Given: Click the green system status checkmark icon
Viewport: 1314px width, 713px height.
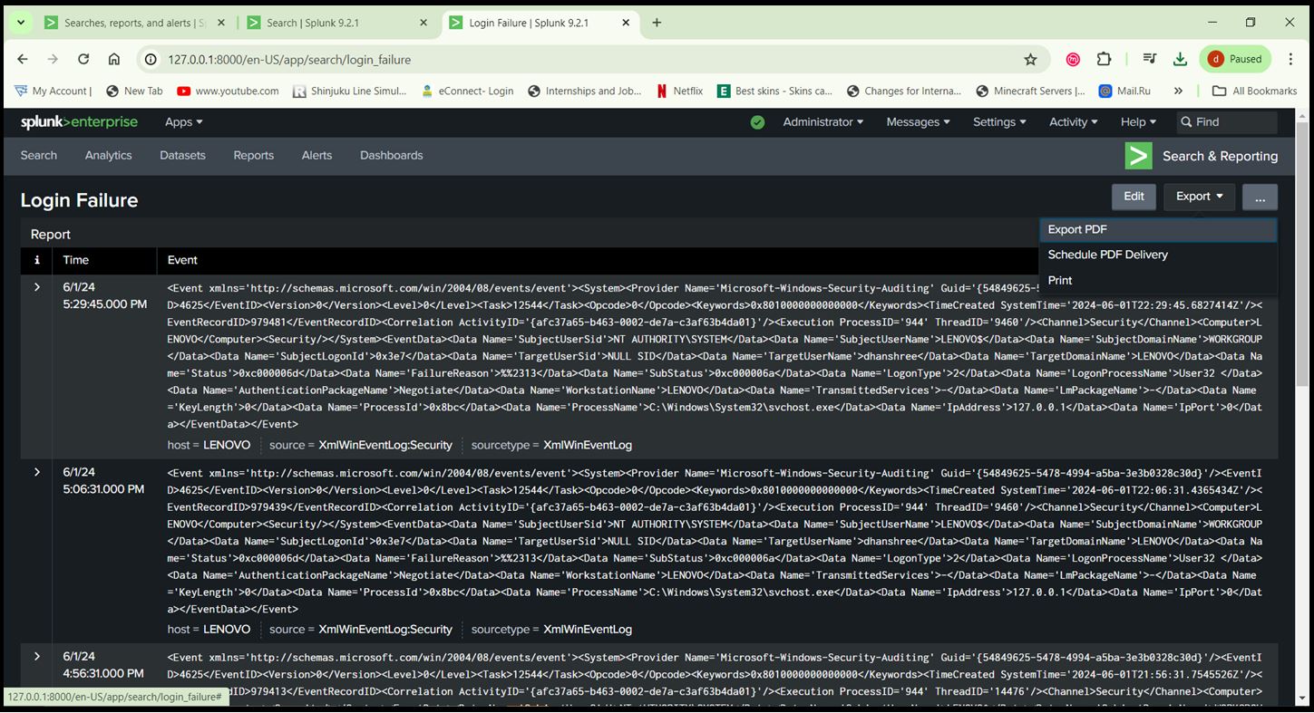Looking at the screenshot, I should [x=757, y=121].
